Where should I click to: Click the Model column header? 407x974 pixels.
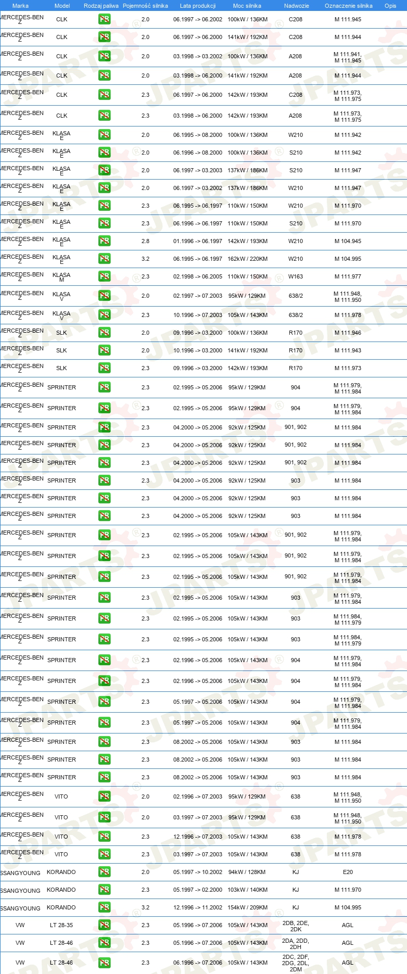62,6
